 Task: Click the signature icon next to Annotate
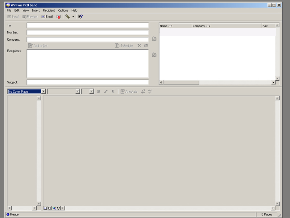[143, 92]
